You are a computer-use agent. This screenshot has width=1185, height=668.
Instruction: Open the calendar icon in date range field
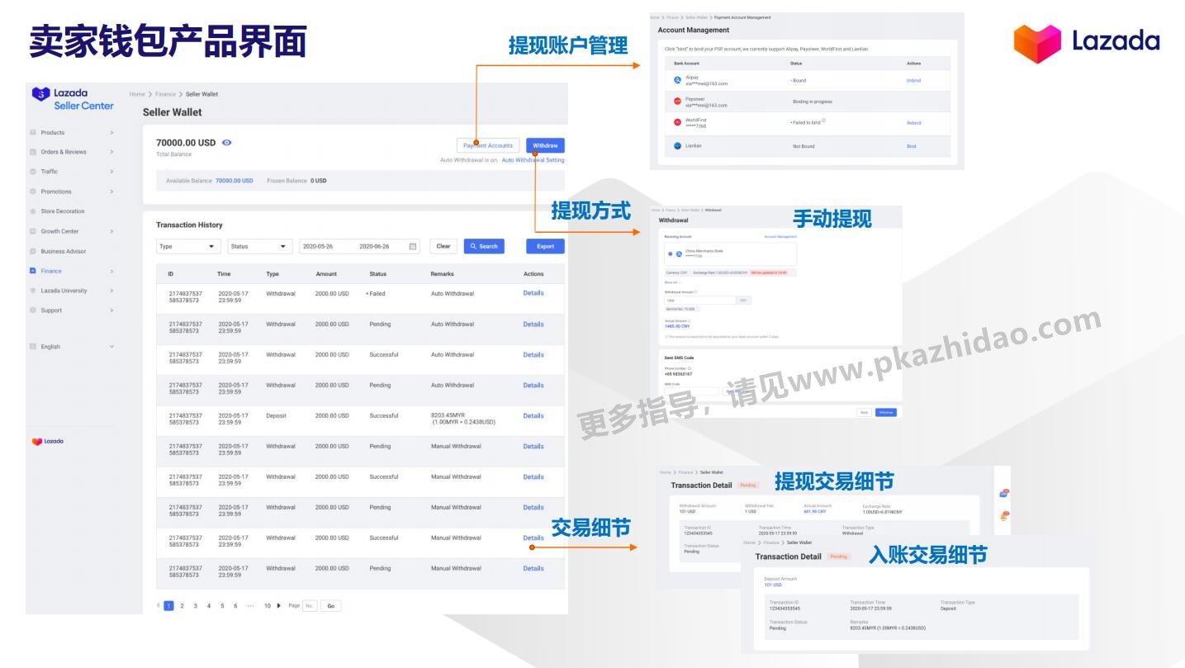coord(413,246)
